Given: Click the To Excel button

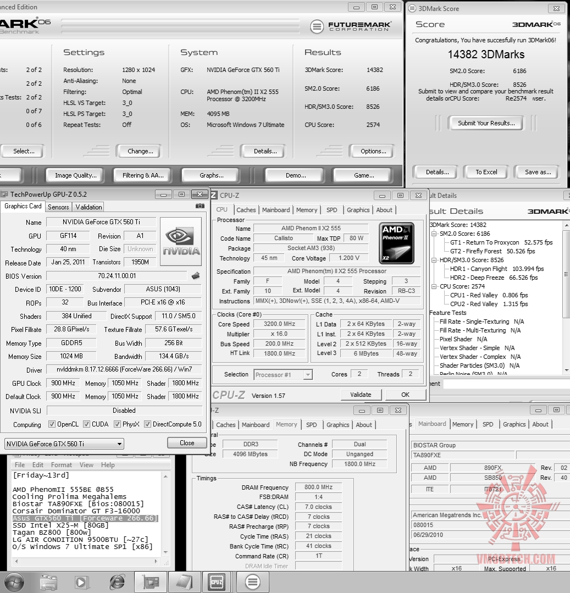Looking at the screenshot, I should tap(486, 172).
